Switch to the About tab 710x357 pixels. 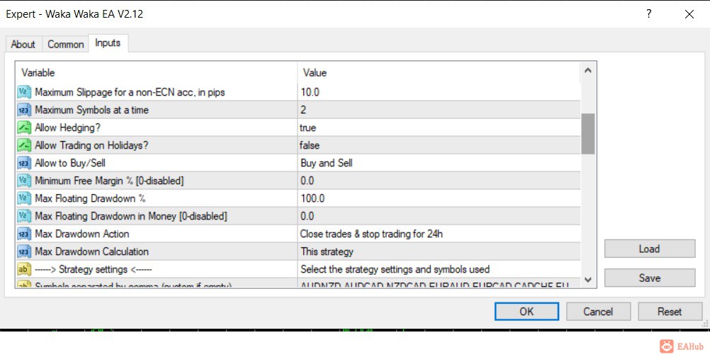click(x=23, y=45)
